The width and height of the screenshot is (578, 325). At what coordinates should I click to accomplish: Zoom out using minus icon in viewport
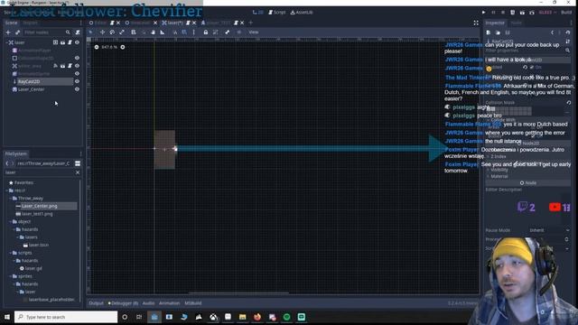coord(97,47)
